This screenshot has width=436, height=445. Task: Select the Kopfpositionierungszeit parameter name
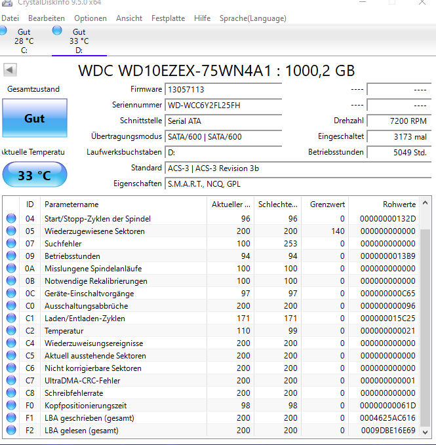pos(85,406)
